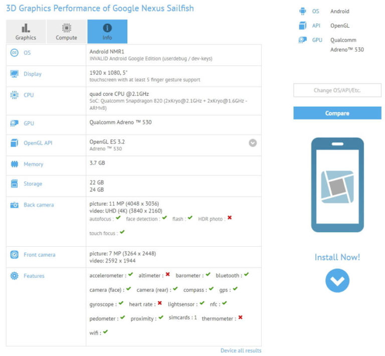Click the CPU chip icon

click(14, 95)
